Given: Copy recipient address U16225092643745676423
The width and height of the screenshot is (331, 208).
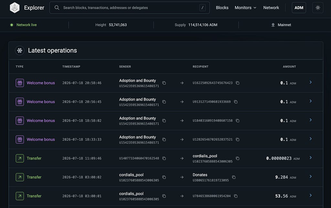Looking at the screenshot, I should coord(238,83).
